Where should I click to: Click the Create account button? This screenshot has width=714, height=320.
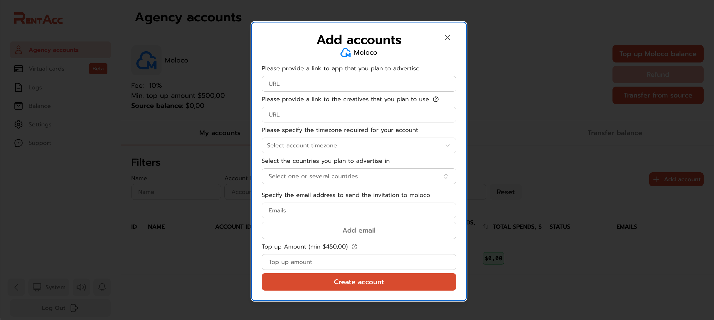click(359, 282)
